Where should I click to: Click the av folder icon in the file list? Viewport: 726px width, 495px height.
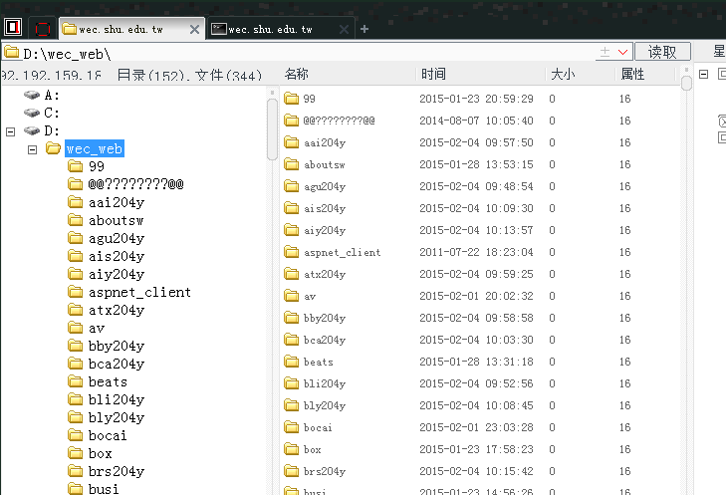(291, 296)
